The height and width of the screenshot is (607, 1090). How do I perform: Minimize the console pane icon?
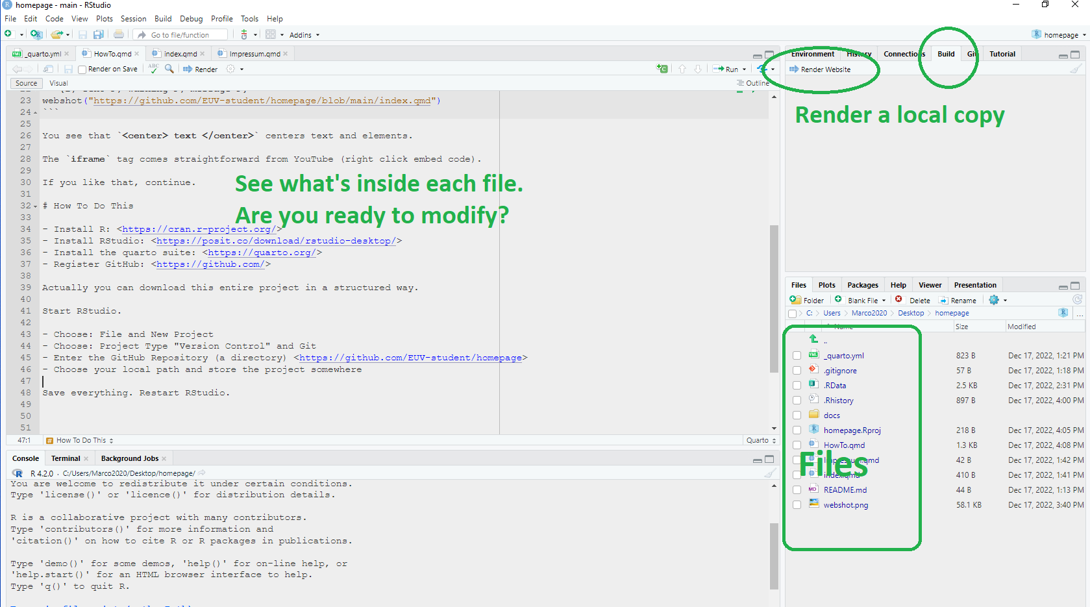(x=758, y=460)
